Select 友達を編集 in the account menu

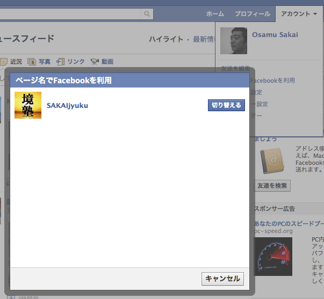click(235, 69)
